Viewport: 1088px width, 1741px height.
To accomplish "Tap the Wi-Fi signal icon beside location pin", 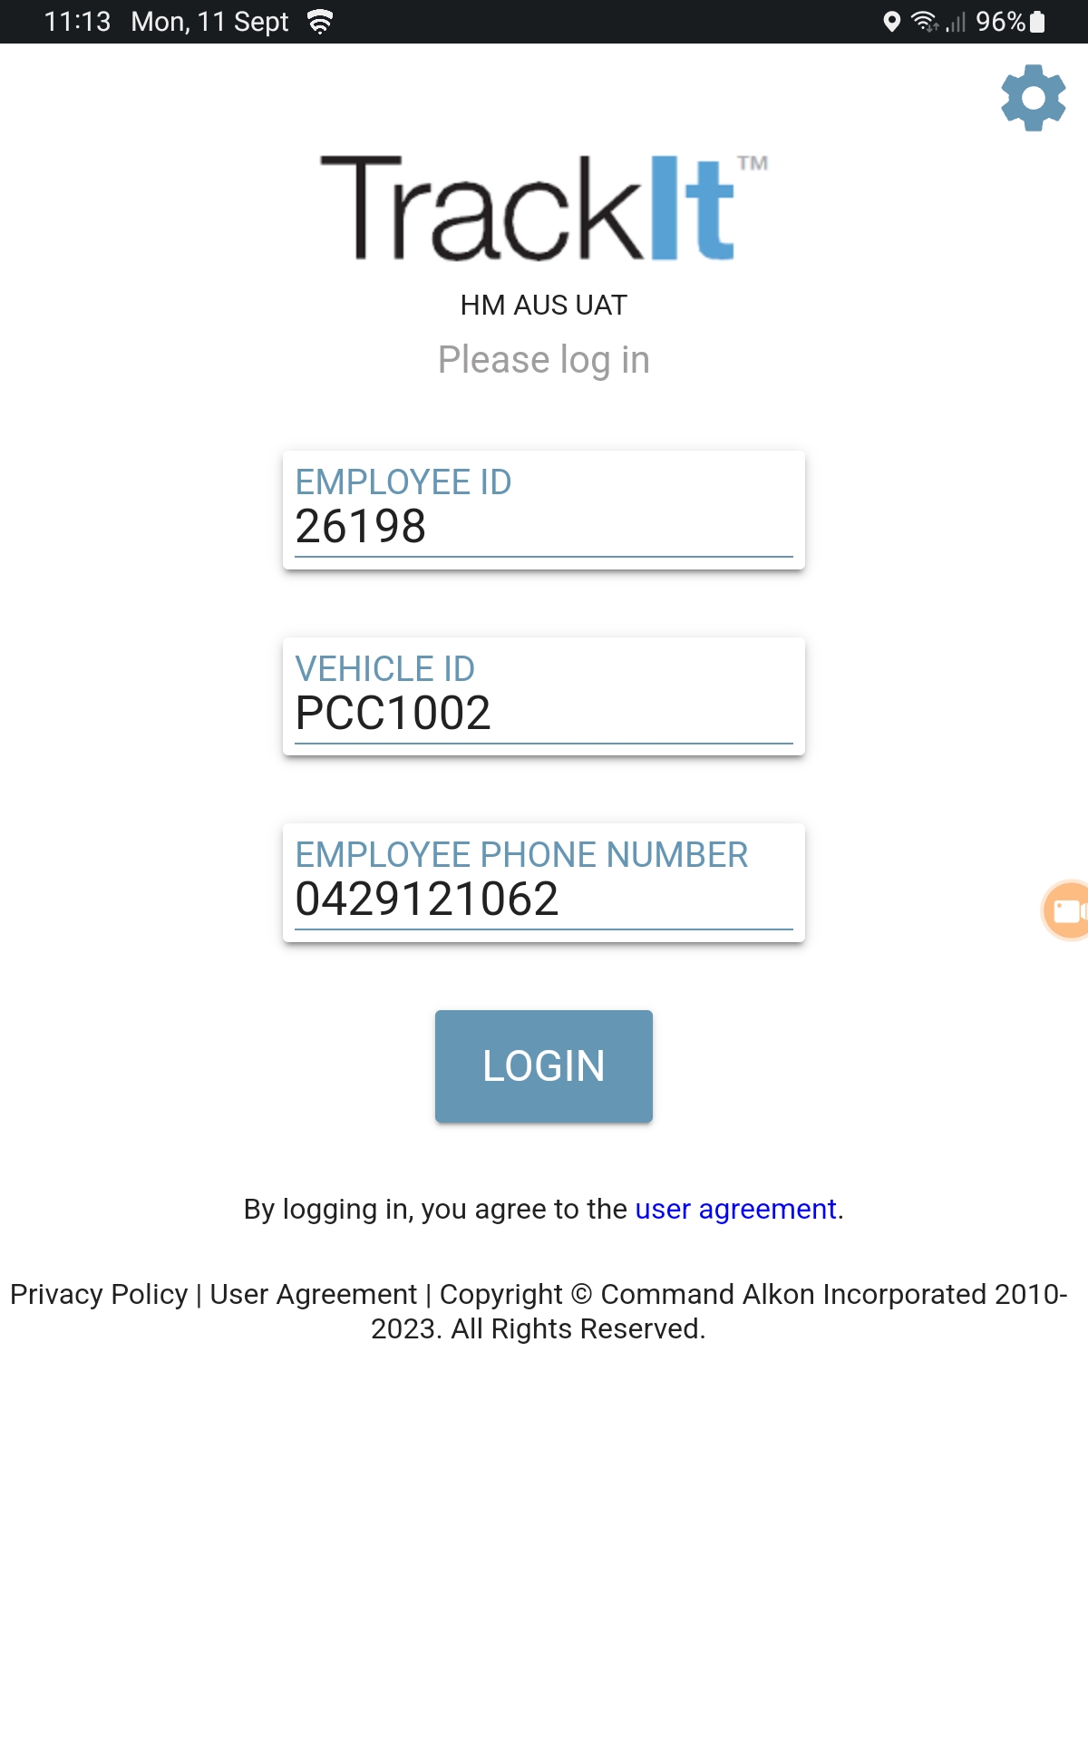I will pyautogui.click(x=924, y=22).
